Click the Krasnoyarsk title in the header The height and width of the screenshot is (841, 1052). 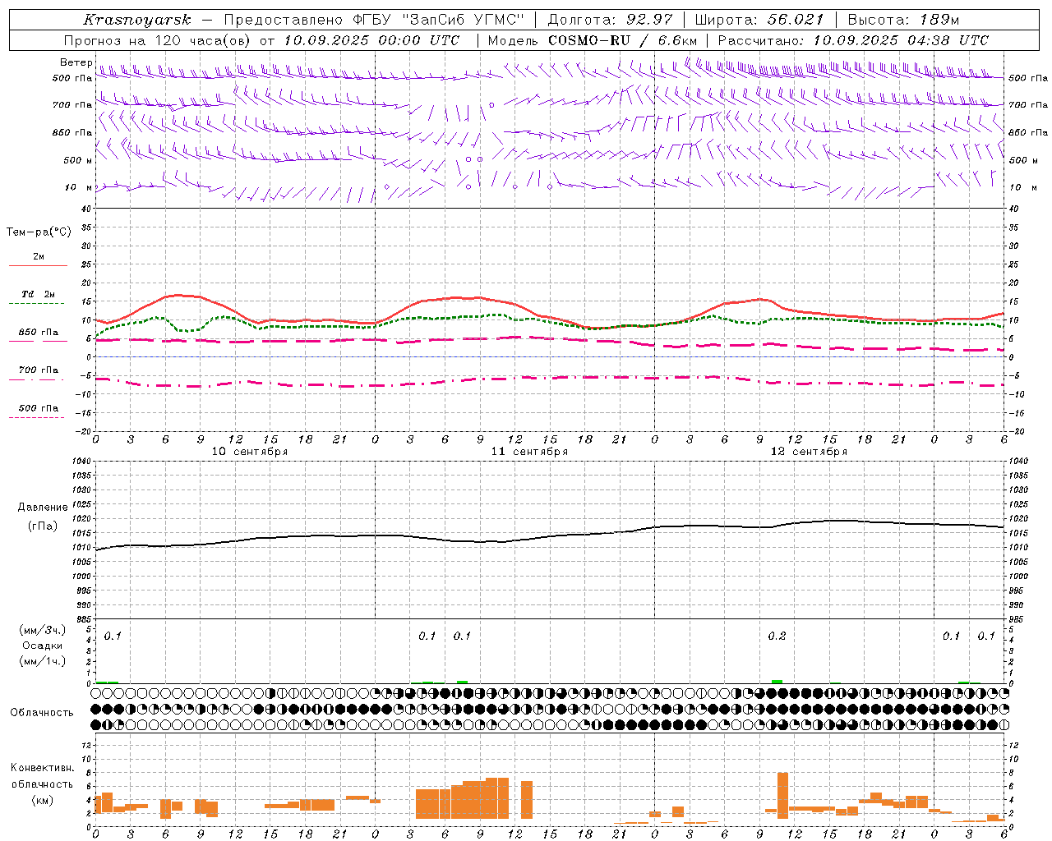[x=136, y=20]
